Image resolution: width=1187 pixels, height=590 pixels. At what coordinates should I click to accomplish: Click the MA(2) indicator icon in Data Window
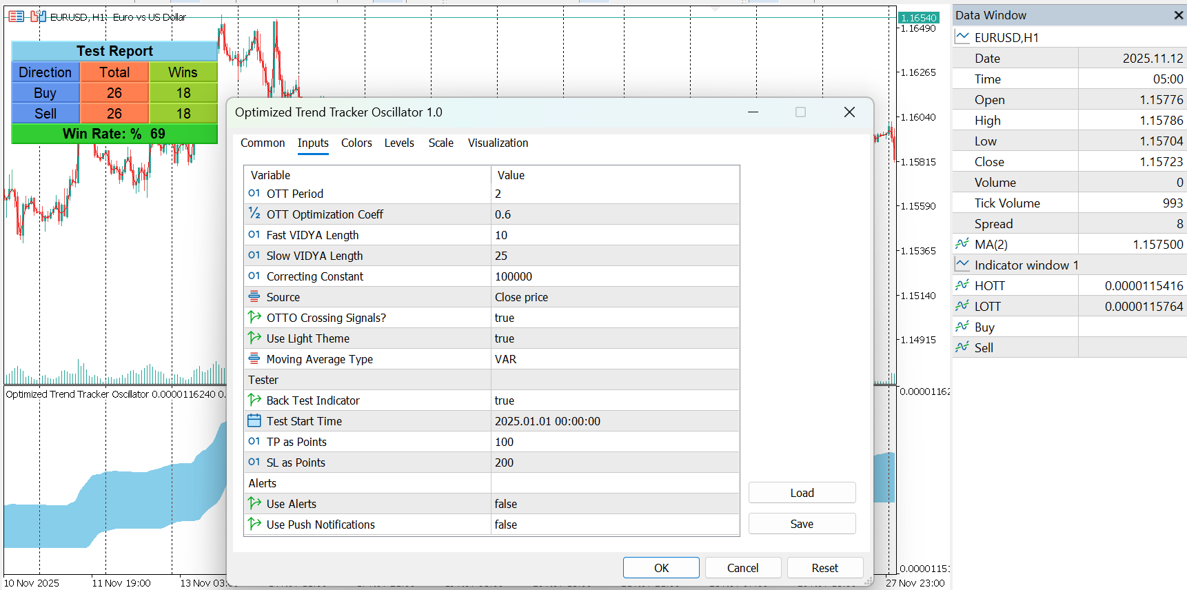[x=962, y=244]
